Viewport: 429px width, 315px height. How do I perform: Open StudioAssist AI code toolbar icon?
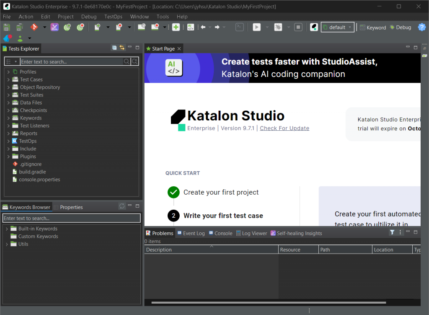[x=191, y=27]
